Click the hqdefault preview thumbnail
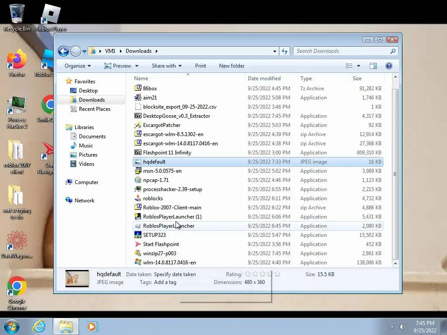447x335 pixels. tap(77, 278)
